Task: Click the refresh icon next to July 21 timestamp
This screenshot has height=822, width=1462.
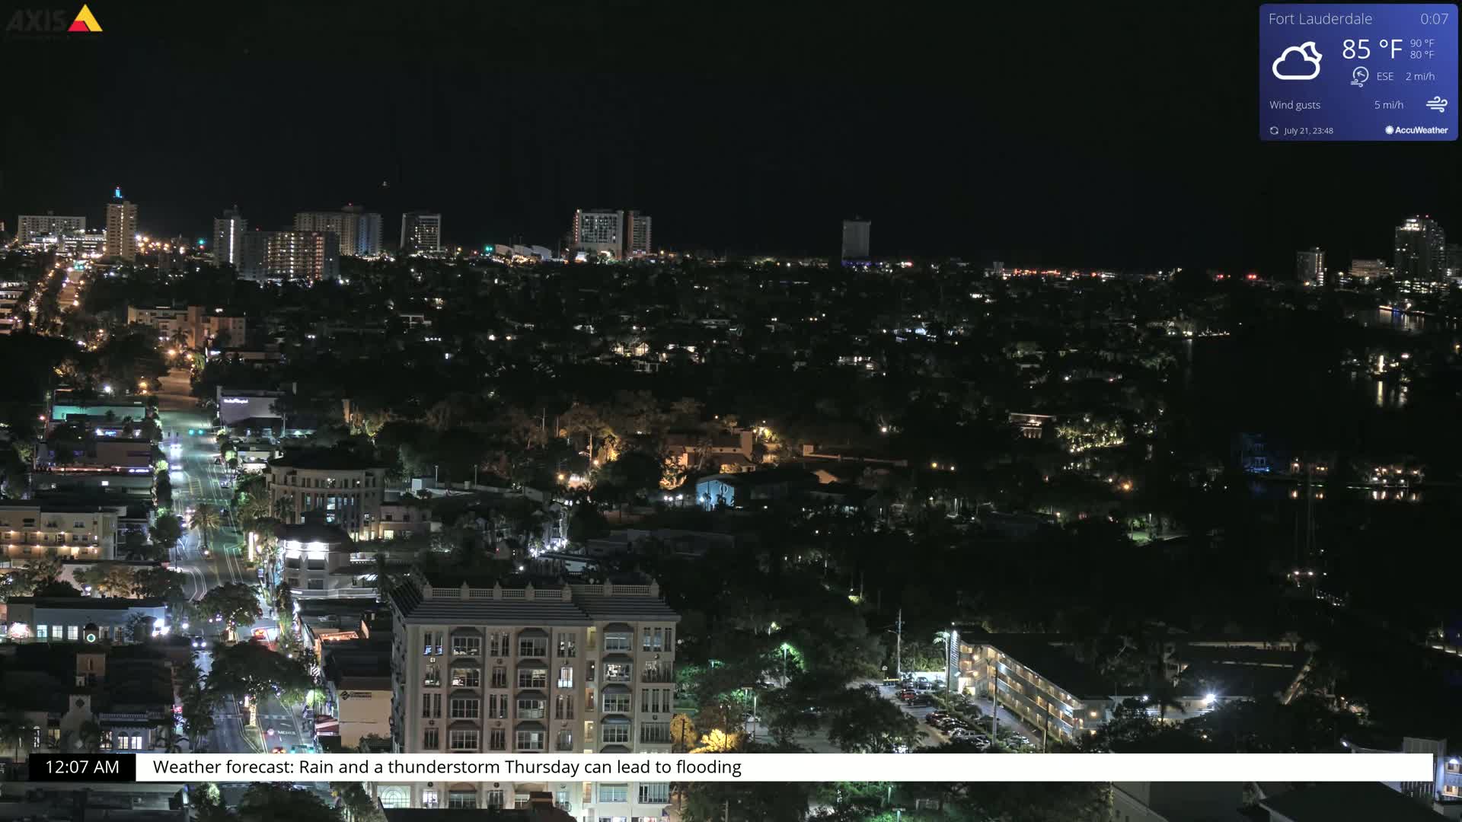Action: pyautogui.click(x=1274, y=130)
